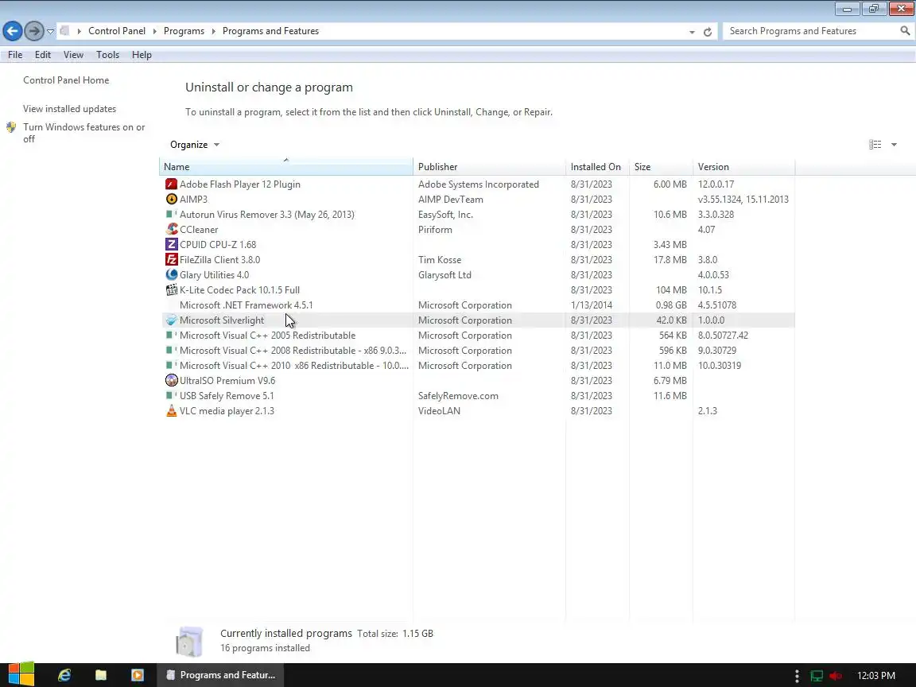Image resolution: width=916 pixels, height=687 pixels.
Task: Open the Windows Start button
Action: click(x=21, y=675)
